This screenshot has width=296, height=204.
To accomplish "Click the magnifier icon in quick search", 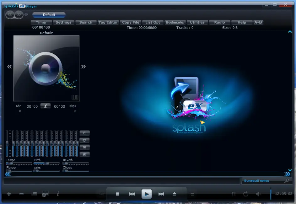I will (x=287, y=181).
